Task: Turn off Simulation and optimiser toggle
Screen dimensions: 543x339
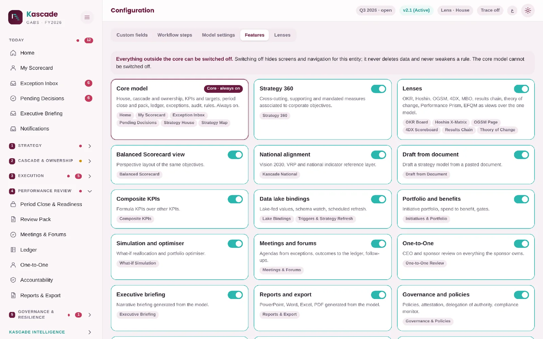Action: (235, 244)
